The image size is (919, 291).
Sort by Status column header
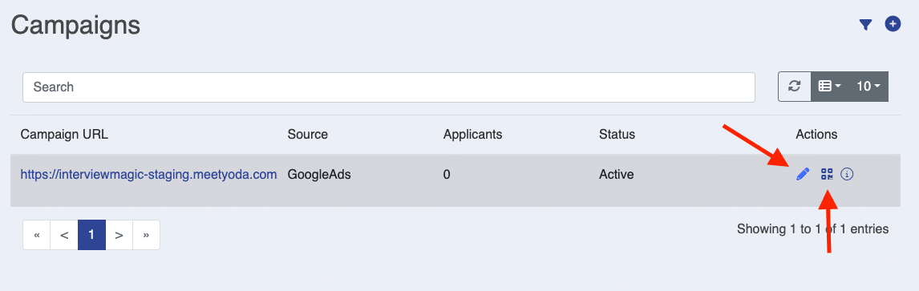[x=617, y=135]
